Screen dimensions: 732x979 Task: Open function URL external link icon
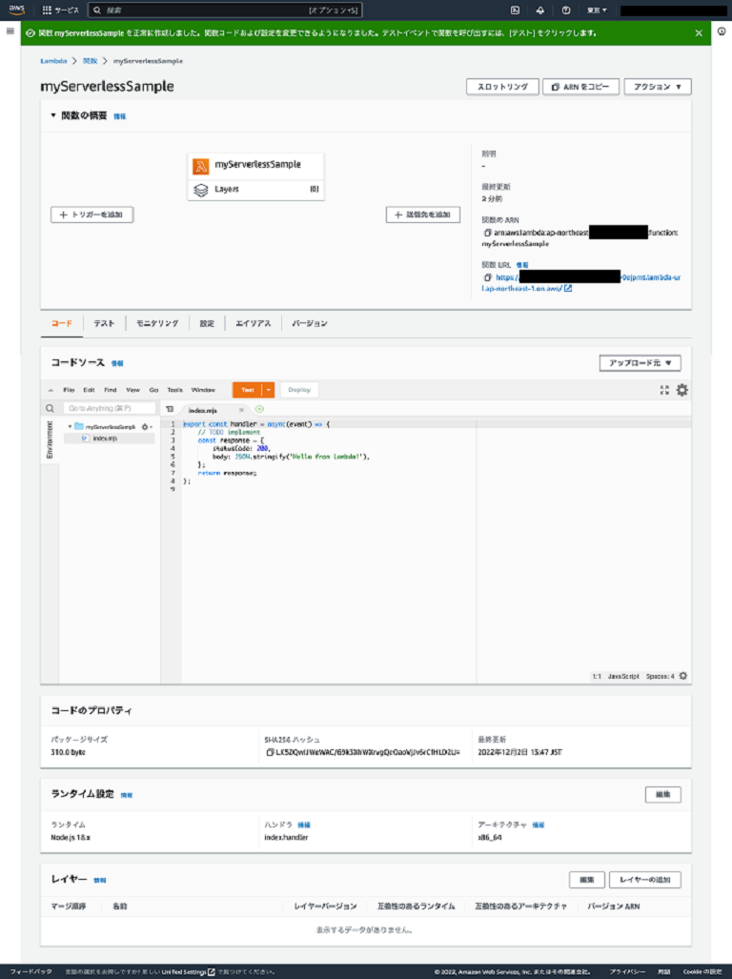click(x=568, y=289)
